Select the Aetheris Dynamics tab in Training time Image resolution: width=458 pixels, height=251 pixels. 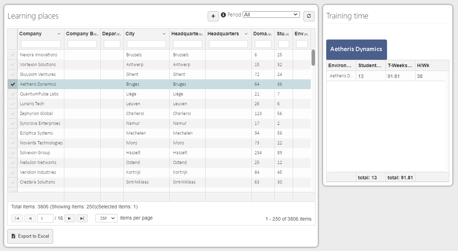[x=356, y=50]
